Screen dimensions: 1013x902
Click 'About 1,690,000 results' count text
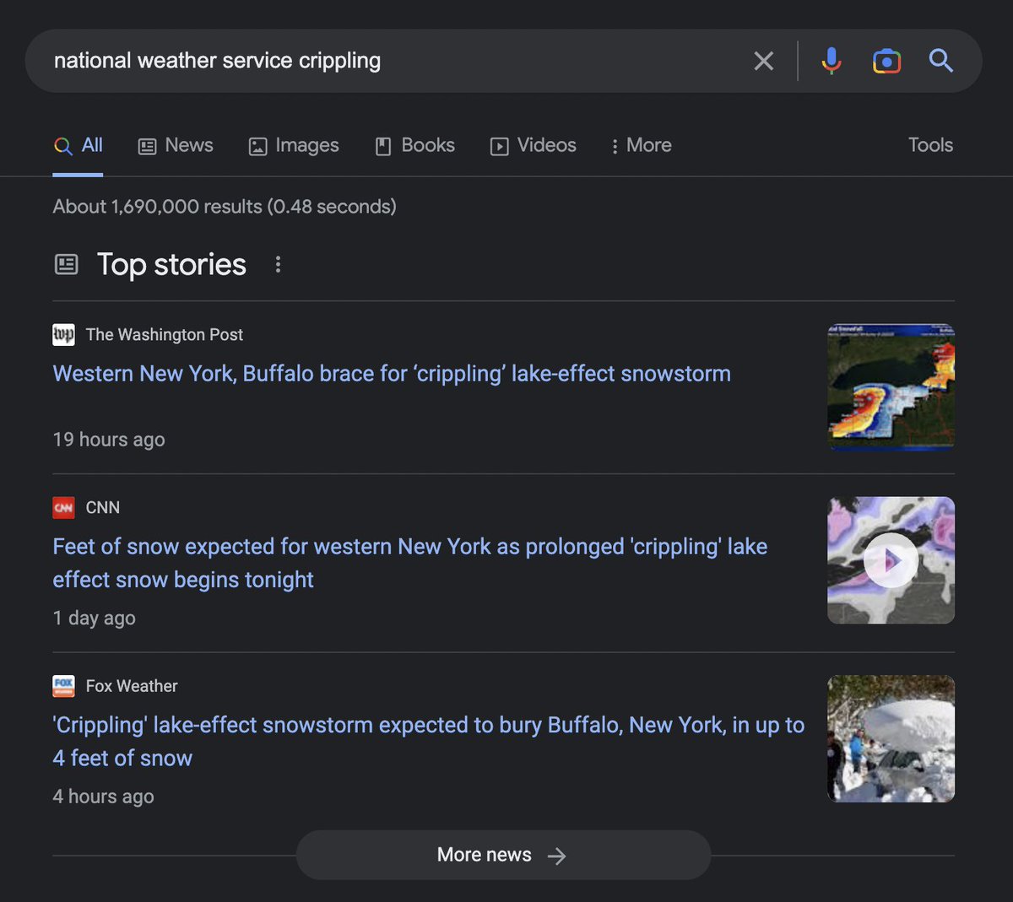pyautogui.click(x=225, y=207)
